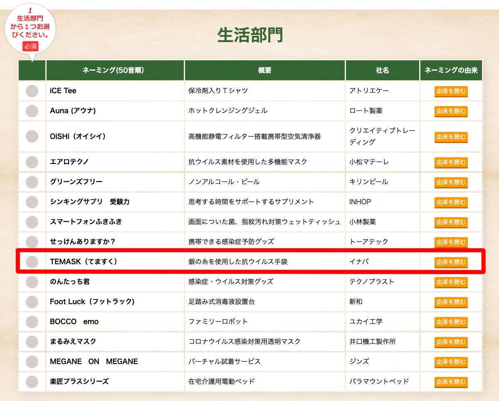This screenshot has height=401, width=499.
Task: Click 由来を読む in the エアロテクノ row
Action: coord(451,162)
